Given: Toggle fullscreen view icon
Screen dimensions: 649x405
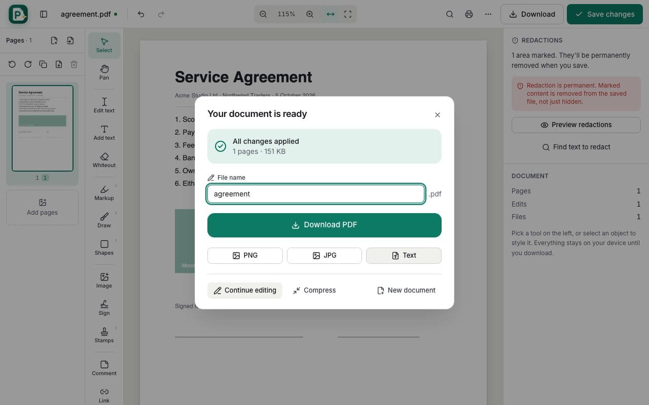Looking at the screenshot, I should pyautogui.click(x=348, y=14).
